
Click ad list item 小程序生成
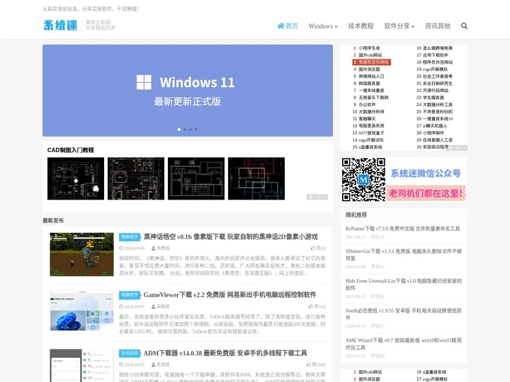pyautogui.click(x=369, y=48)
